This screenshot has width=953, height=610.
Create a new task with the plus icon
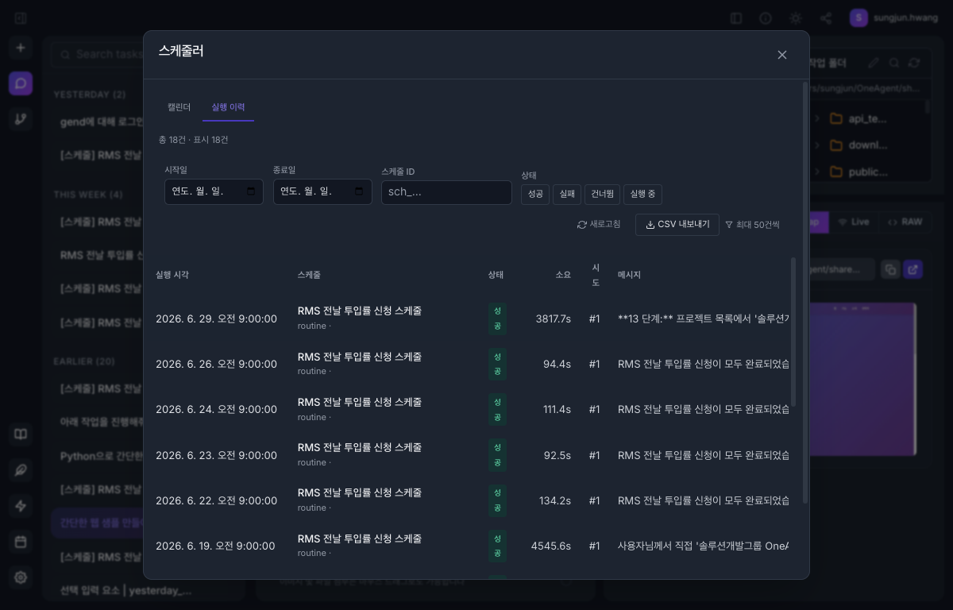tap(21, 48)
